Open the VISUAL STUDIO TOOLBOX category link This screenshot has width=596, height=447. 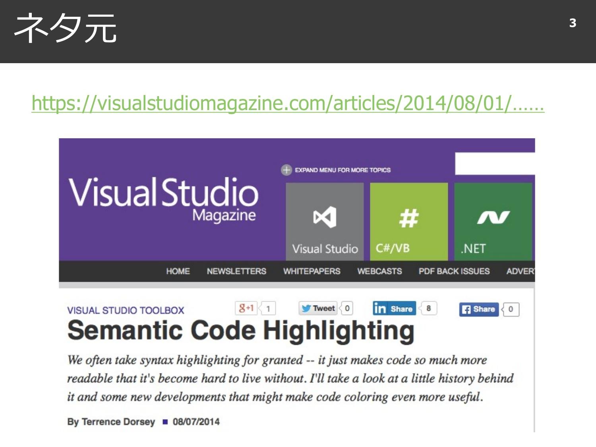click(x=126, y=310)
